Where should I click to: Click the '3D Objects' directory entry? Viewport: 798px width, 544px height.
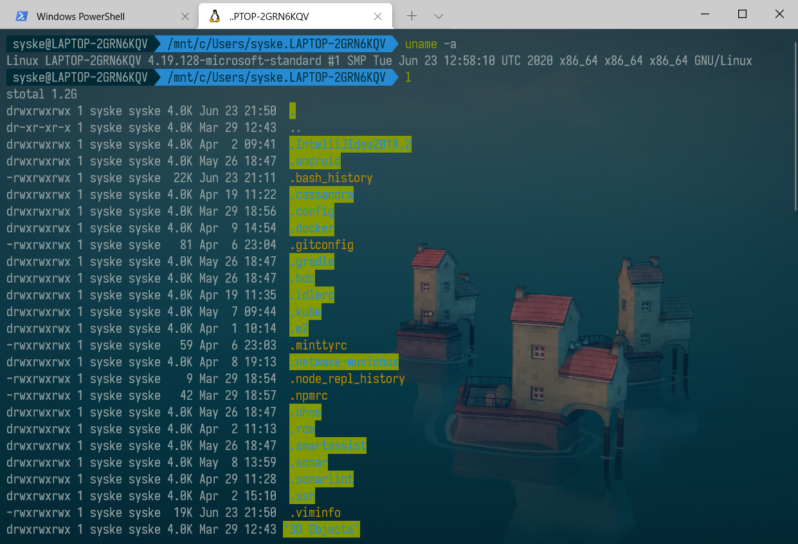(321, 529)
